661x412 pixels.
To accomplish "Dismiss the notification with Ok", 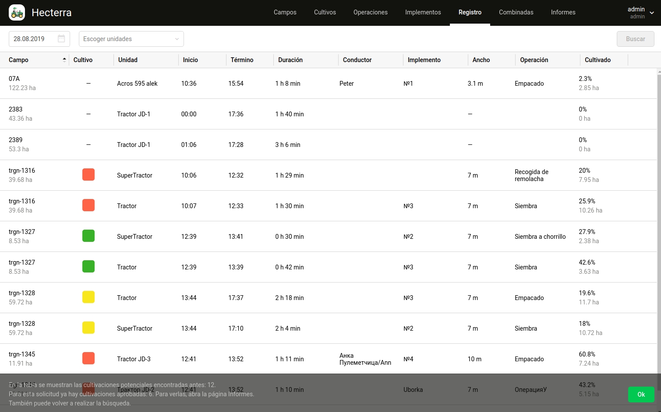I will coord(641,394).
